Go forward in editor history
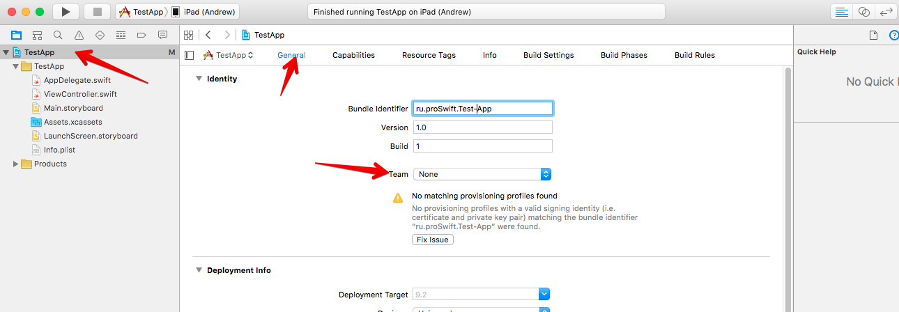The width and height of the screenshot is (899, 312). [x=227, y=35]
